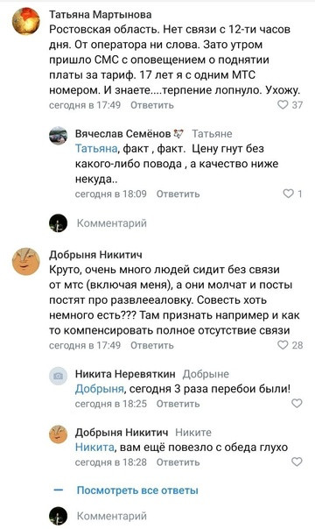The width and height of the screenshot is (315, 529).
Task: Open Вячеслав Семёнов's profile picture
Action: point(58,136)
